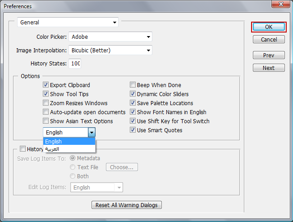The image size is (293, 222).
Task: Click the History States input field
Action: point(75,64)
